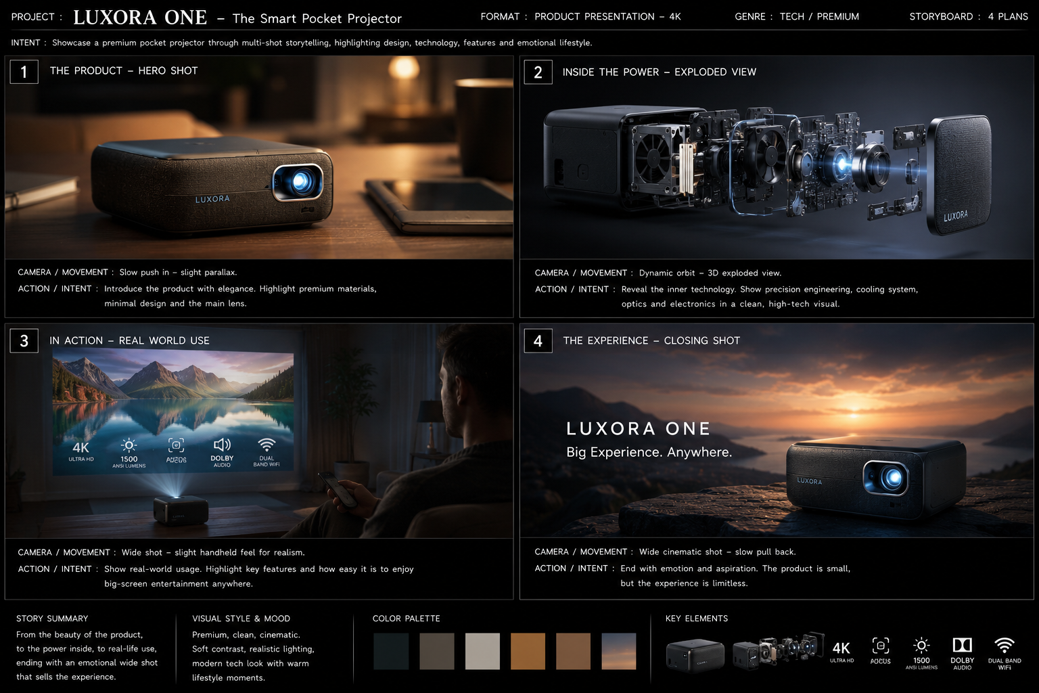Image resolution: width=1039 pixels, height=693 pixels.
Task: Click the Dual Band WiFi icon on projected screen
Action: pyautogui.click(x=267, y=452)
